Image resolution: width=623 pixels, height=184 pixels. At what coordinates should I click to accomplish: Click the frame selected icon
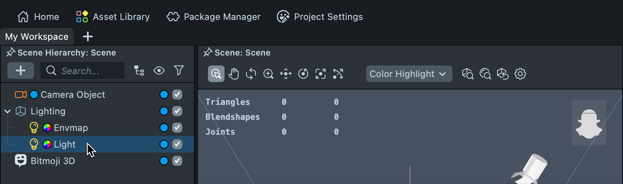[x=321, y=74]
